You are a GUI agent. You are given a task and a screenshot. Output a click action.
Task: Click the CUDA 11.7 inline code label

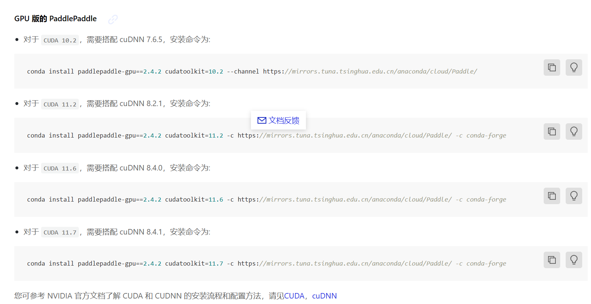point(60,232)
